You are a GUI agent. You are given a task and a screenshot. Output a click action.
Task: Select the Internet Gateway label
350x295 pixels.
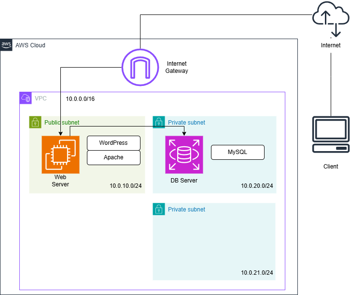pyautogui.click(x=177, y=67)
